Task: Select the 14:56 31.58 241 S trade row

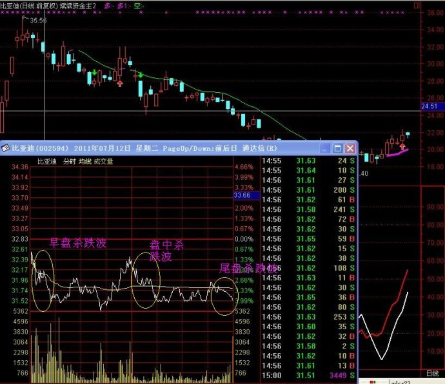Action: point(308,209)
